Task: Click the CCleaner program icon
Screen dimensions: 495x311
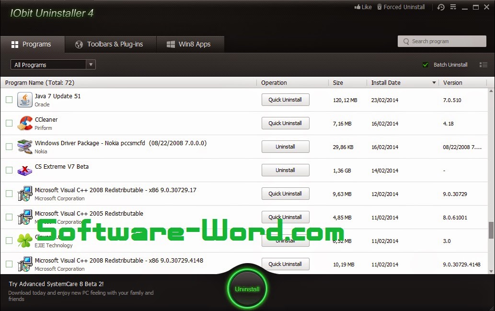Action: (x=24, y=123)
